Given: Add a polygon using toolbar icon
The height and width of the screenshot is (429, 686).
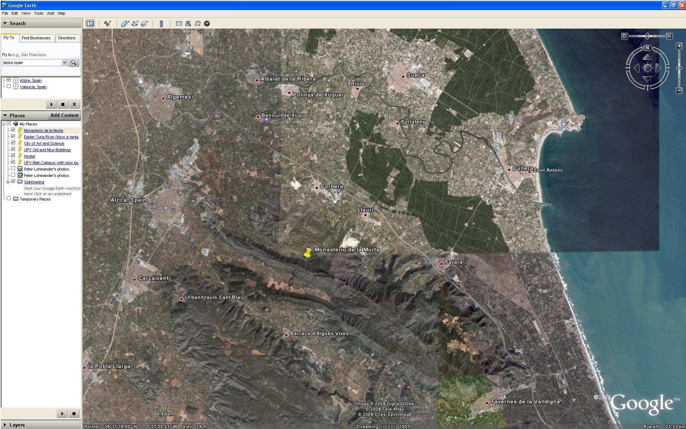Looking at the screenshot, I should tap(125, 24).
